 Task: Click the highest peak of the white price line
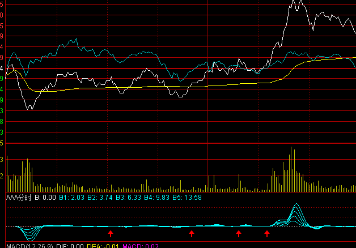click(x=293, y=2)
